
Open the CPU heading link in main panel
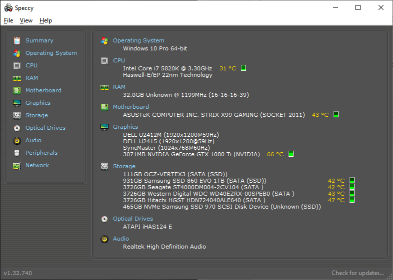(x=119, y=60)
